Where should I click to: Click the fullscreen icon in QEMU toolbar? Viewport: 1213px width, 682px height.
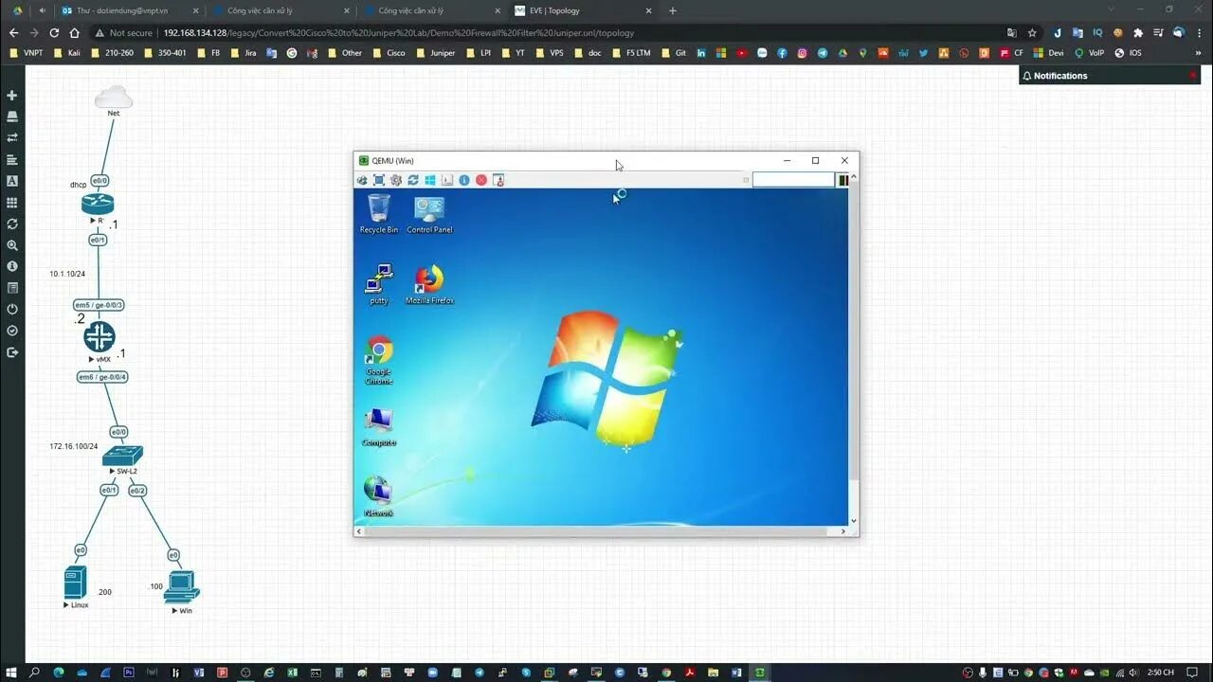[x=379, y=180]
